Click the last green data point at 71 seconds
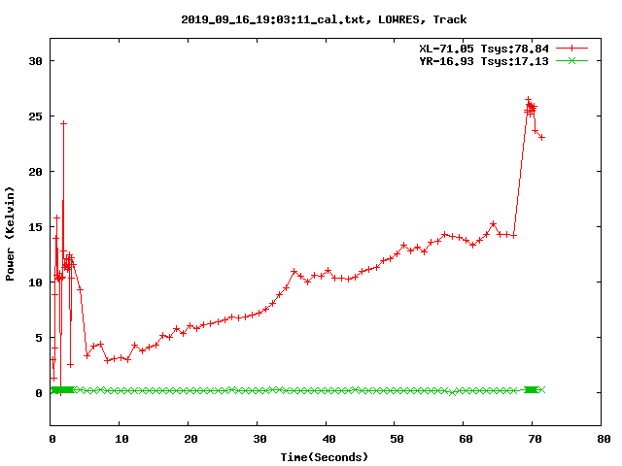The height and width of the screenshot is (466, 622). tap(542, 390)
